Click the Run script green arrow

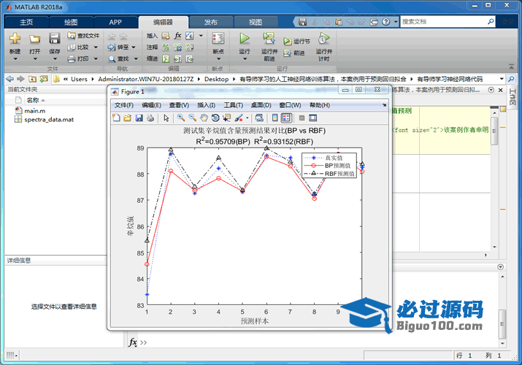click(x=245, y=37)
